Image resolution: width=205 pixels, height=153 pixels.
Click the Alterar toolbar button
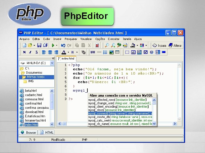(175, 45)
